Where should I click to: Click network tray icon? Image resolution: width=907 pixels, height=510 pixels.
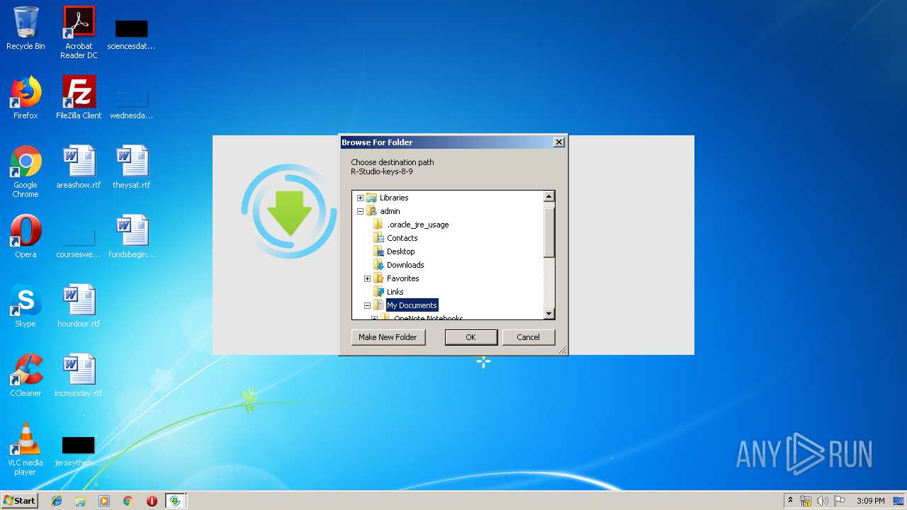pos(806,501)
